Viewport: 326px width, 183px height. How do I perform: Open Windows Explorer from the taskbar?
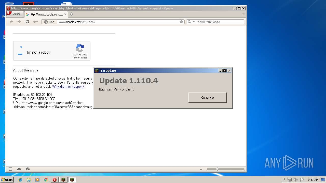click(29, 180)
